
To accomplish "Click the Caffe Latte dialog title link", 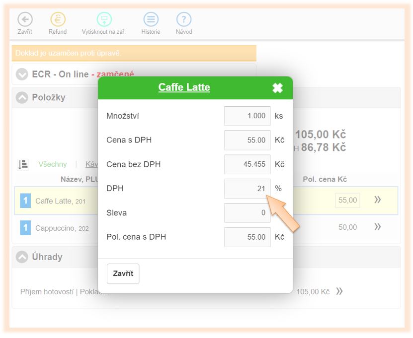I will pyautogui.click(x=184, y=87).
